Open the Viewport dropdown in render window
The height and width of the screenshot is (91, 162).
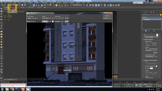47,18
